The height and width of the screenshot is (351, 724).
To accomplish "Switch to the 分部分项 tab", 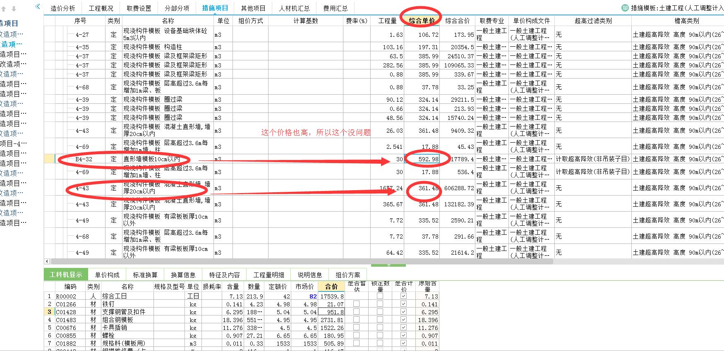I will point(177,8).
